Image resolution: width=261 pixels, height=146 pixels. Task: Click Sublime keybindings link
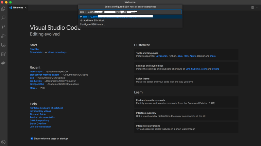(195, 69)
